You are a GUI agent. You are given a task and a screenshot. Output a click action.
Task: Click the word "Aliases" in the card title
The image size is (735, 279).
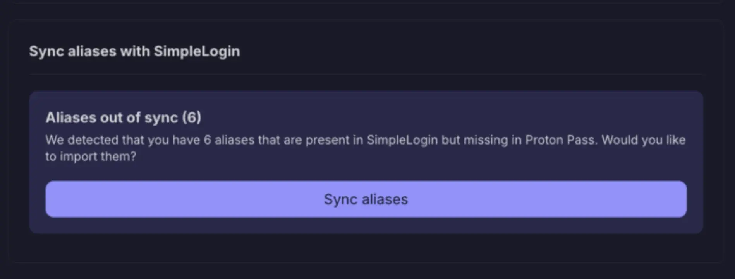click(70, 117)
